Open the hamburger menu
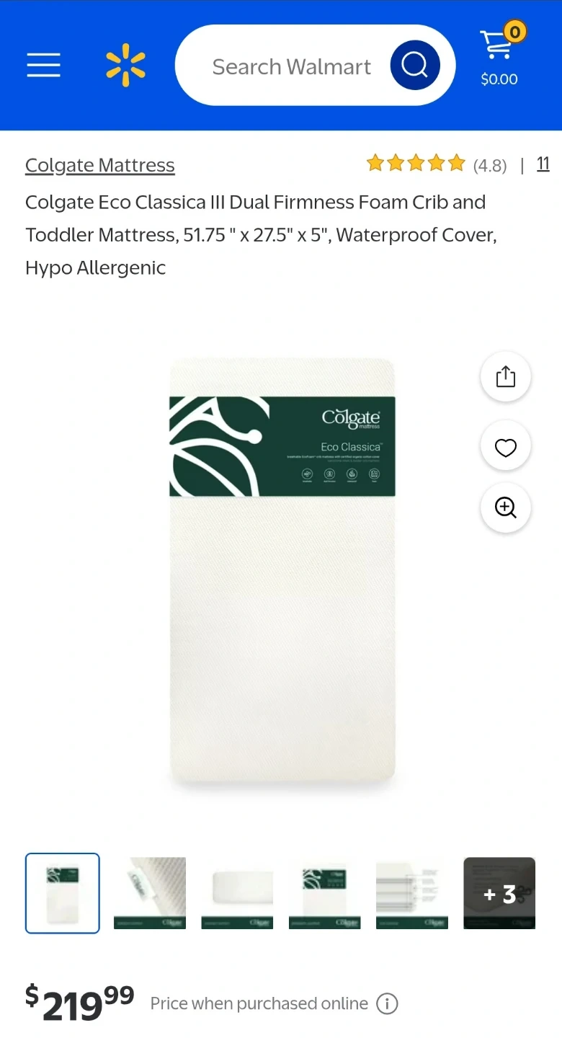562x1038 pixels. click(x=44, y=65)
